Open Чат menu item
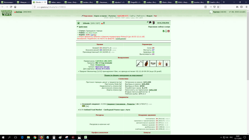249x140 pixels. 156,16
